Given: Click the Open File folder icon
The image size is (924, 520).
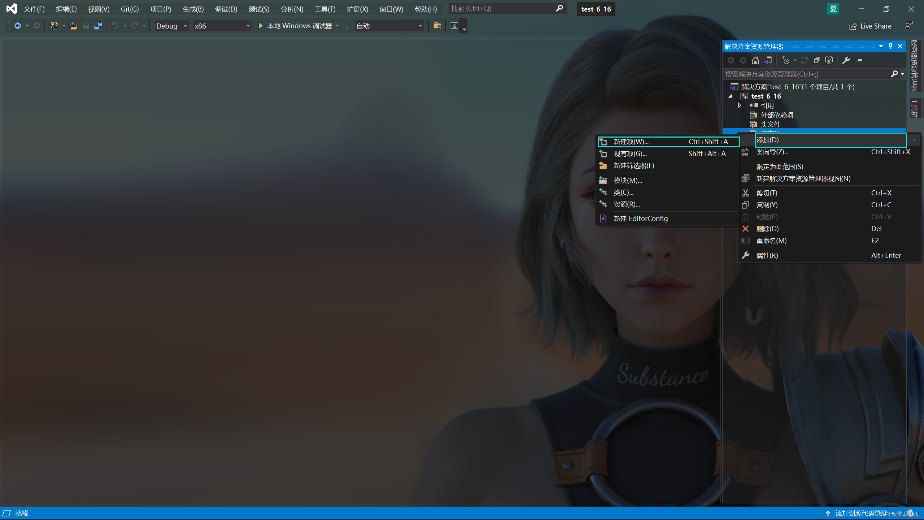Looking at the screenshot, I should [x=73, y=26].
